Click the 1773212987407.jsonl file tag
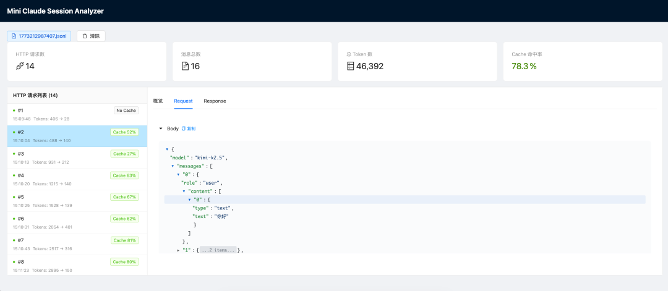668x291 pixels. click(x=39, y=36)
